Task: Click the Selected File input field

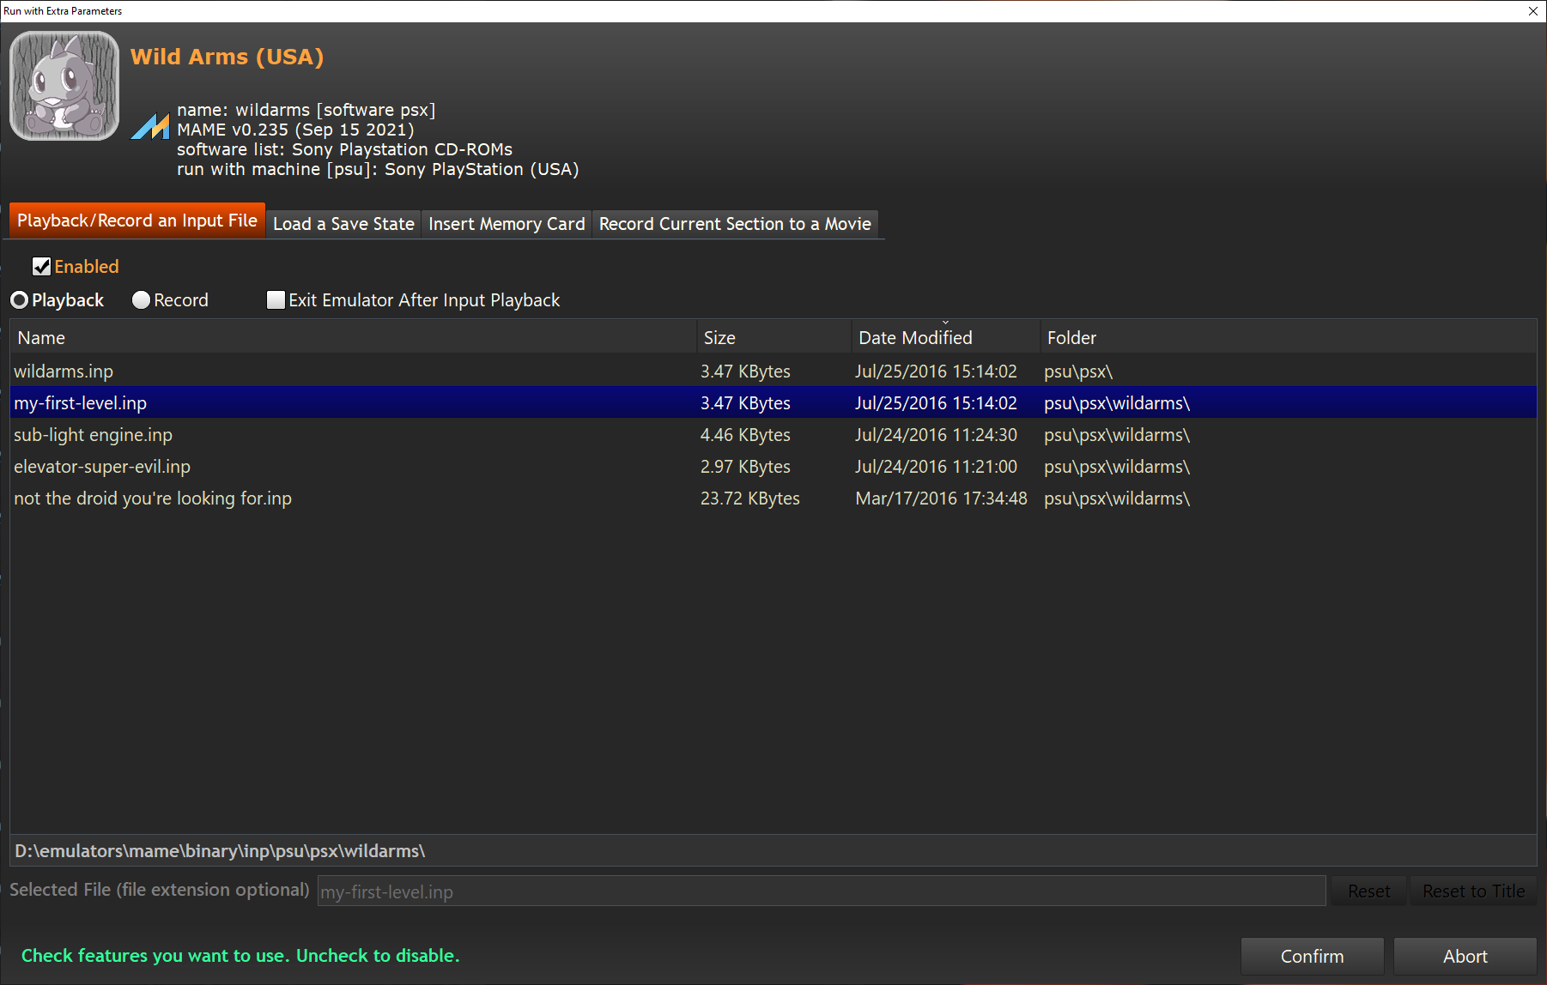Action: point(821,891)
